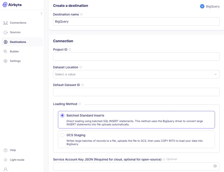Show info tooltip for Service Account Key JSON
This screenshot has width=224, height=172.
[164, 159]
